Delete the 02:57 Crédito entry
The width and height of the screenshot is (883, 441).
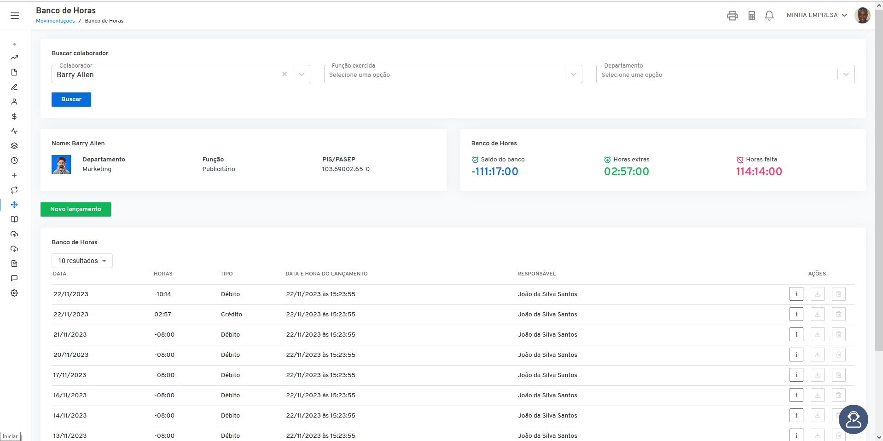tap(838, 314)
